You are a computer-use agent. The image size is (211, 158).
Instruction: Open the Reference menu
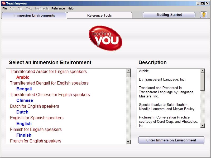point(58,8)
